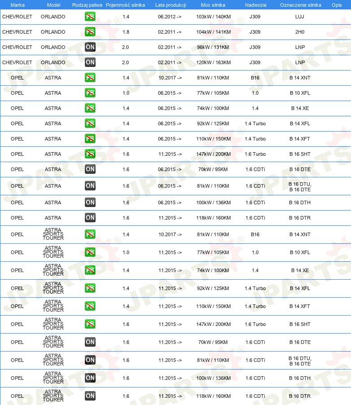Select the petrol icon in the plain Astra 06.2015 150KM row
Screen dimensions: 351x405
pos(90,138)
